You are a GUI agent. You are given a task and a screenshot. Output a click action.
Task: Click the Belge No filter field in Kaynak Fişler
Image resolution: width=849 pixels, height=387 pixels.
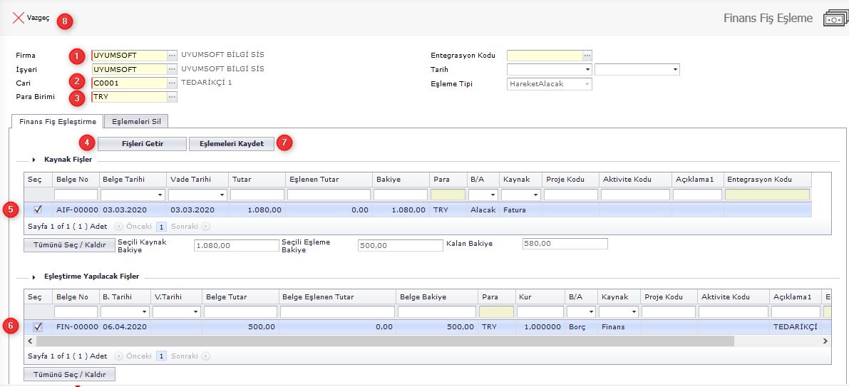pyautogui.click(x=76, y=195)
